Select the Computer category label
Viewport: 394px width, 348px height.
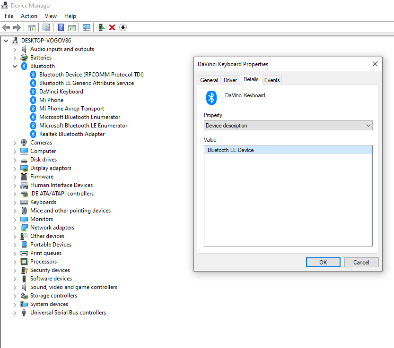43,151
